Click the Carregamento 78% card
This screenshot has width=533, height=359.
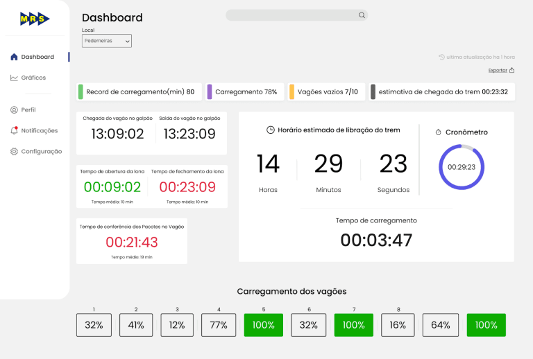(245, 91)
